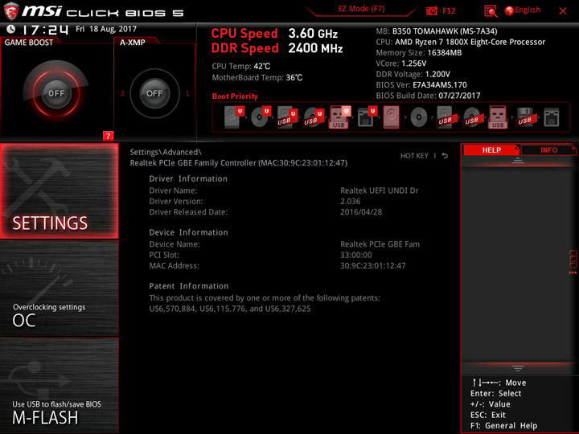Click the Driver Version value 2.036
Viewport: 579px width, 434px height.
click(x=350, y=201)
